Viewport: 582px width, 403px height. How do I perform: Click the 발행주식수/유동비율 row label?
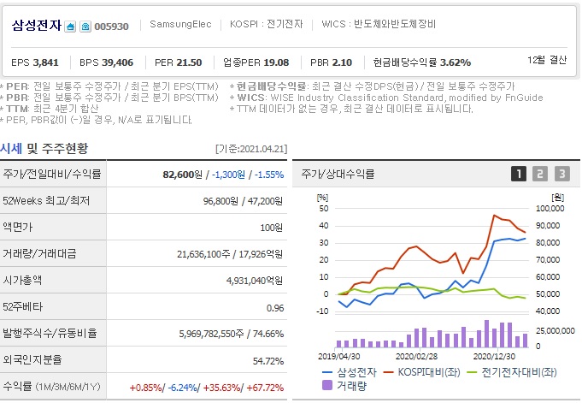(x=50, y=333)
